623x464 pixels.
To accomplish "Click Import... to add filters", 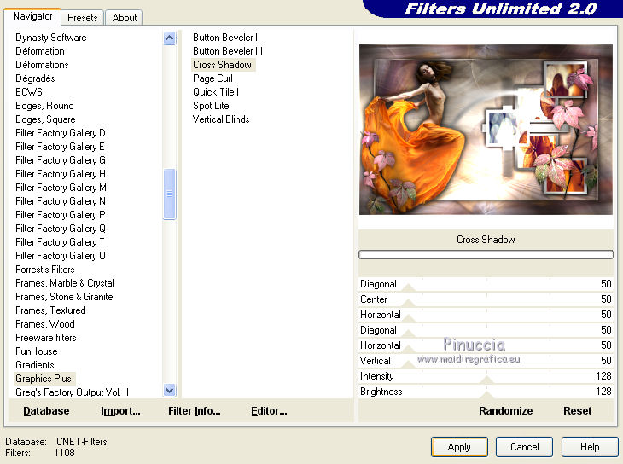I will click(x=120, y=411).
